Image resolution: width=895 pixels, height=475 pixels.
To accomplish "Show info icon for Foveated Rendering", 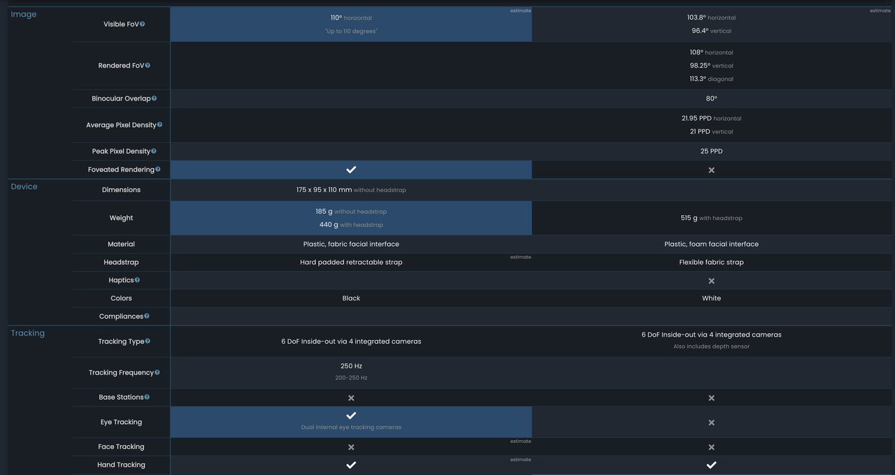I will (x=158, y=169).
